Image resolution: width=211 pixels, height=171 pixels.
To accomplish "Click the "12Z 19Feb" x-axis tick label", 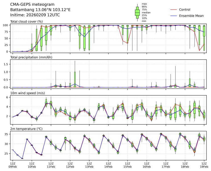I will pos(204,165).
